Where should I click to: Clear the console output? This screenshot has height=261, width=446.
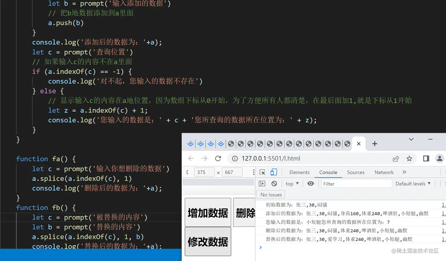(274, 184)
